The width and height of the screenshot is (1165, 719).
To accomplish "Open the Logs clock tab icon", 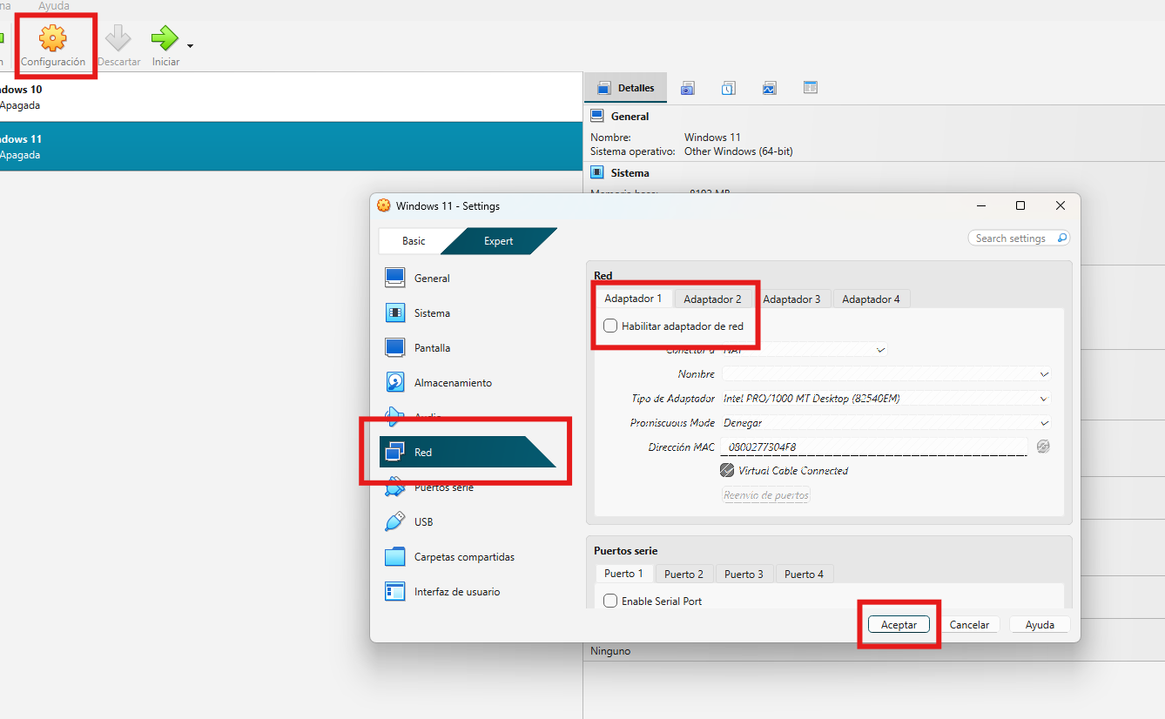I will (x=729, y=88).
